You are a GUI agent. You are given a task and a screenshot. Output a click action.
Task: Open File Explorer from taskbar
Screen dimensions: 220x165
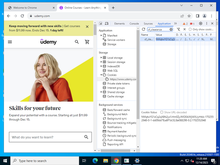point(106,161)
